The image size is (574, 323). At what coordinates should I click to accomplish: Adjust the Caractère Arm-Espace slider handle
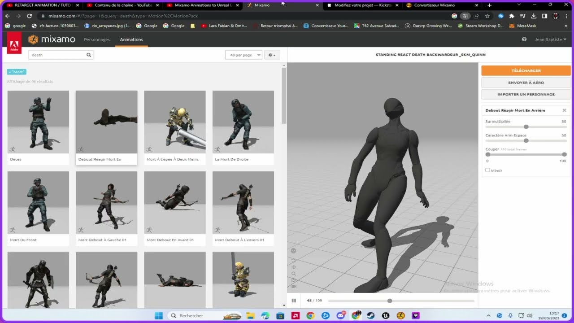(526, 141)
